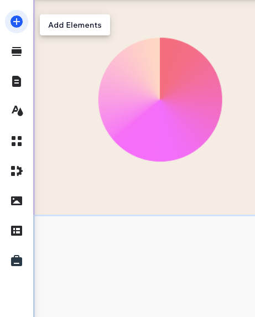Select the empty light gray section
Image resolution: width=255 pixels, height=317 pixels.
tap(145, 267)
